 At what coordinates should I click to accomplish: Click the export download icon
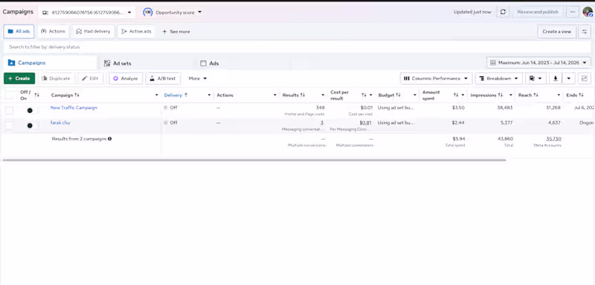(x=555, y=79)
